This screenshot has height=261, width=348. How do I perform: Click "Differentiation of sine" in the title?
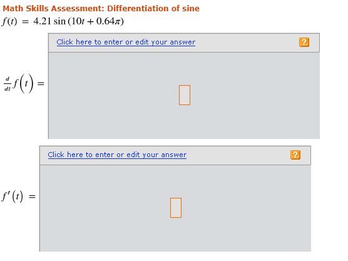click(x=153, y=8)
